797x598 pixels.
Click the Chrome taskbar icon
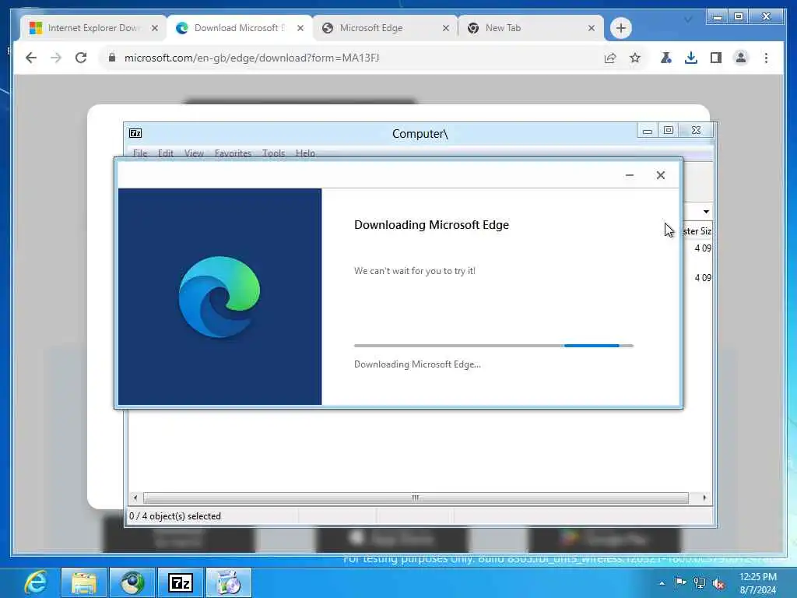coord(132,582)
